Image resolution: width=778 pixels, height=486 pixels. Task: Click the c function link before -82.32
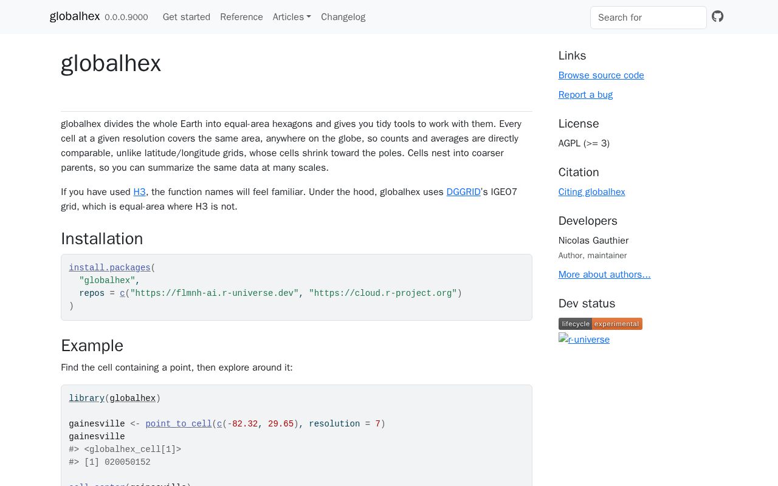219,424
